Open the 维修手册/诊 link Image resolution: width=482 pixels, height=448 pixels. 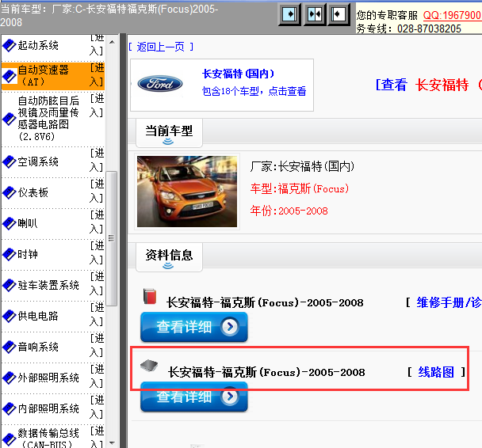tap(449, 303)
